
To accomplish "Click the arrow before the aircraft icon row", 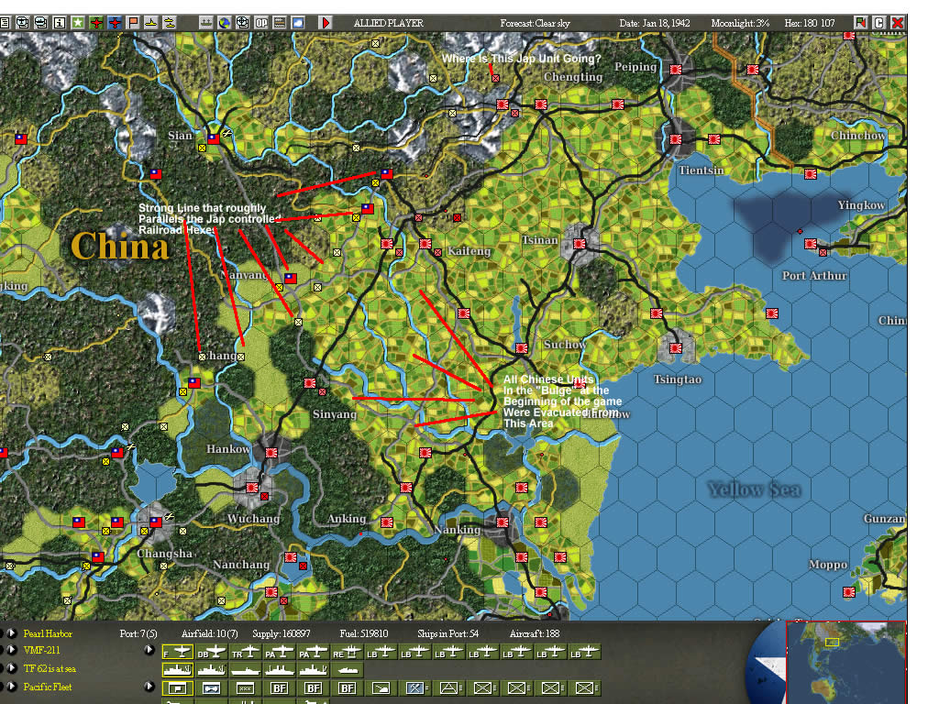I will (x=149, y=650).
